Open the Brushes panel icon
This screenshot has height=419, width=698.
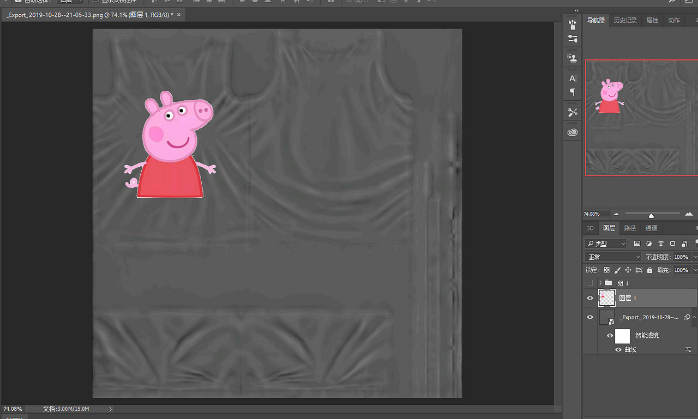(573, 25)
